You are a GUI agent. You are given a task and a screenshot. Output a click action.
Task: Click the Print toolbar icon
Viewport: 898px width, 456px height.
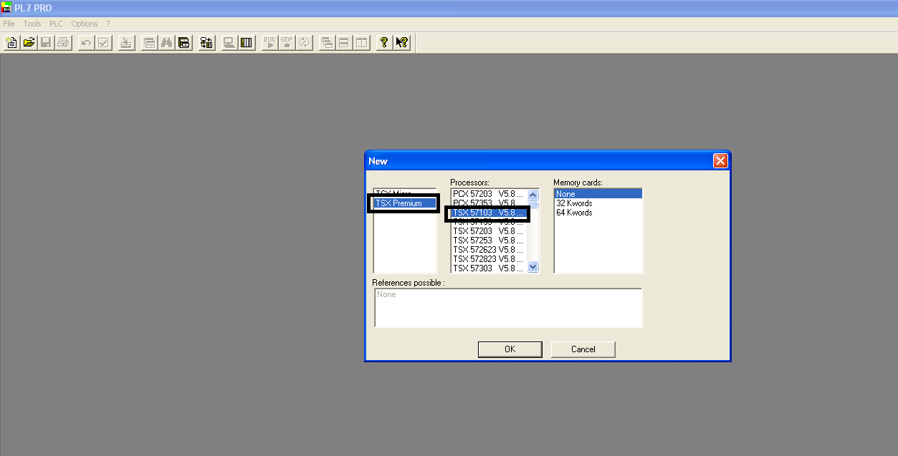point(63,42)
